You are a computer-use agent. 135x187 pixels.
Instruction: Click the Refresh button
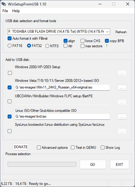[121, 32]
